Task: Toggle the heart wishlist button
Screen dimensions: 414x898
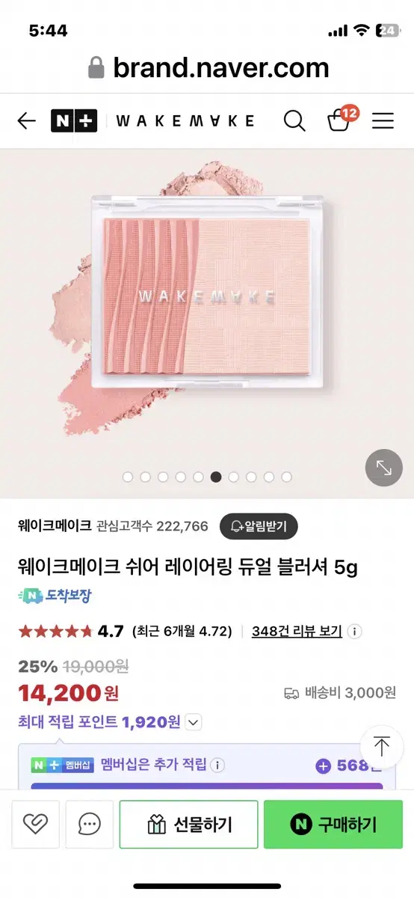Action: (35, 824)
